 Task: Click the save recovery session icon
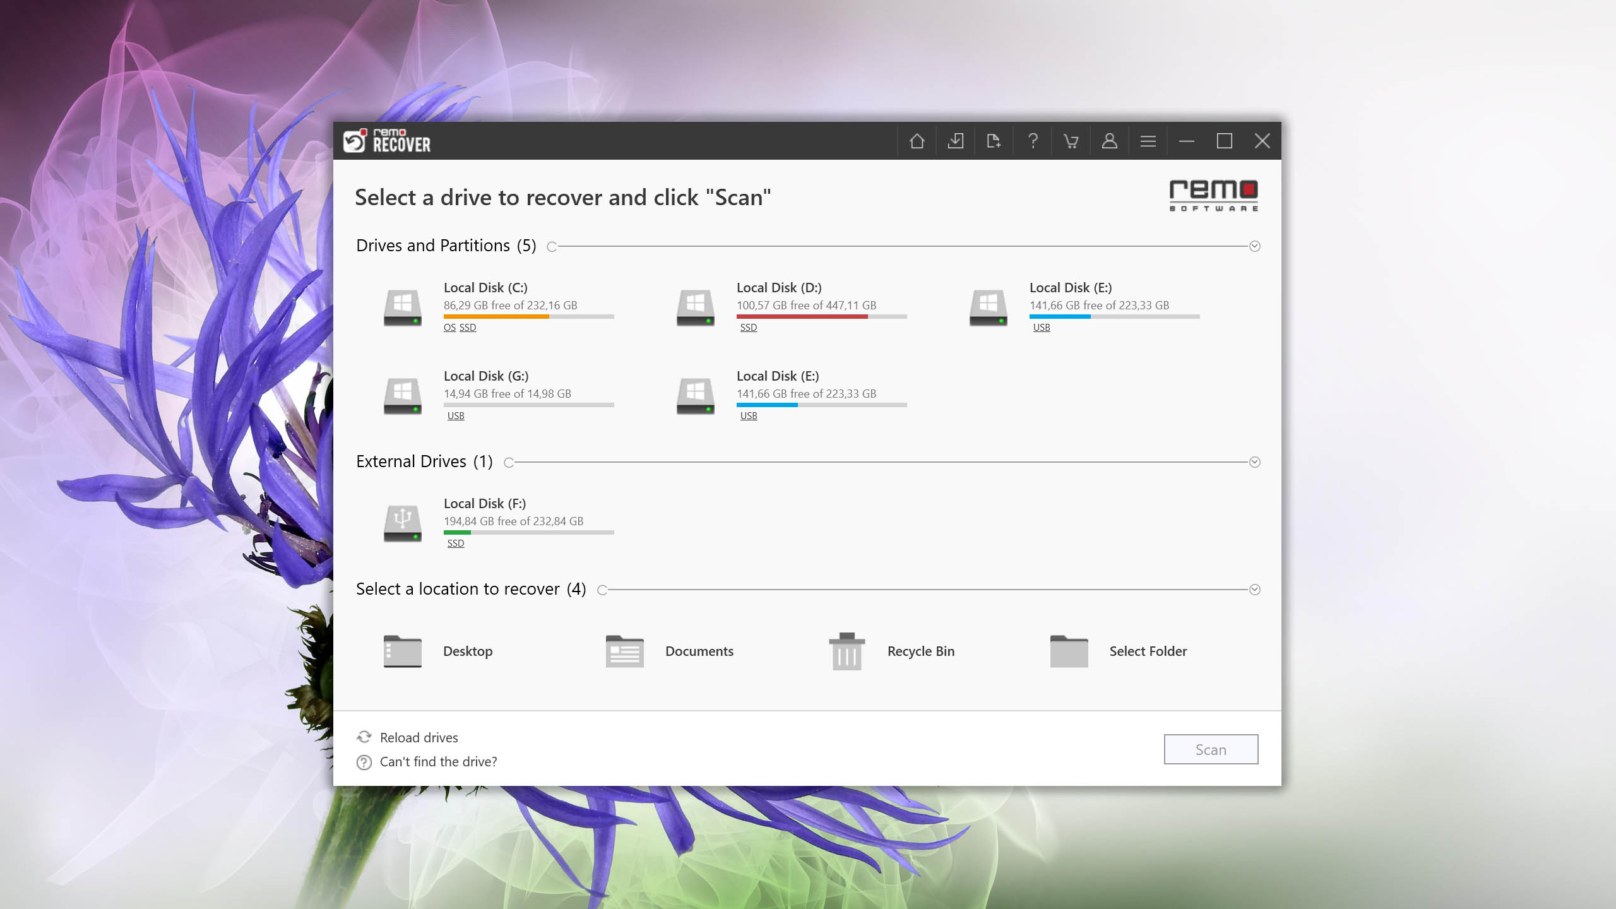coord(955,141)
